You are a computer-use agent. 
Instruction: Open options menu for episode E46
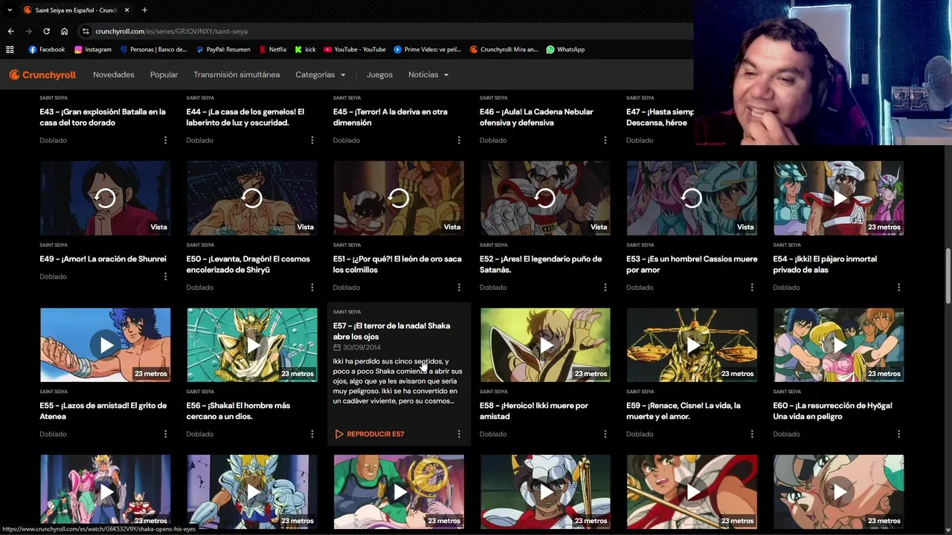[x=605, y=140]
